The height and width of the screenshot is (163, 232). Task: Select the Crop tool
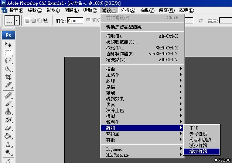pos(8,77)
